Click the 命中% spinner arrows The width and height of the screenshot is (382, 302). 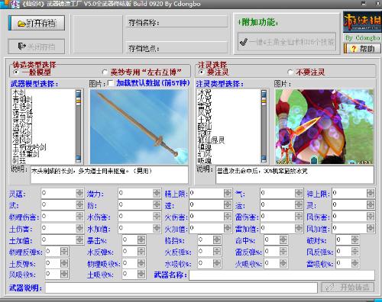(283, 239)
